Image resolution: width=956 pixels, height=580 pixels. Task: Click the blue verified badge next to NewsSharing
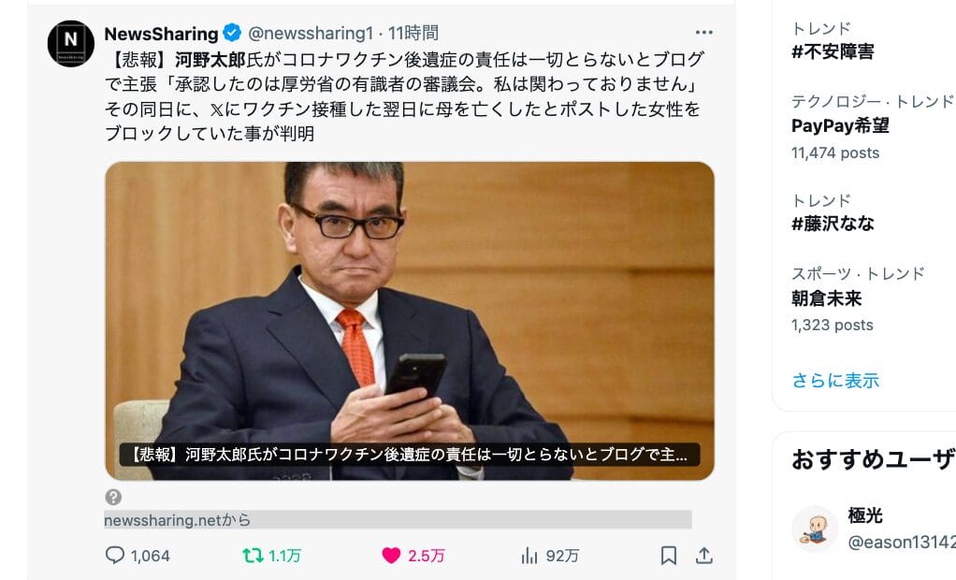pos(232,33)
